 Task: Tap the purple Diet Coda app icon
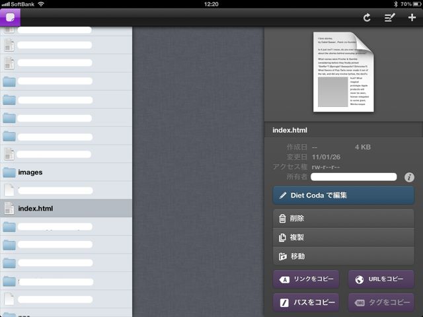pyautogui.click(x=11, y=18)
